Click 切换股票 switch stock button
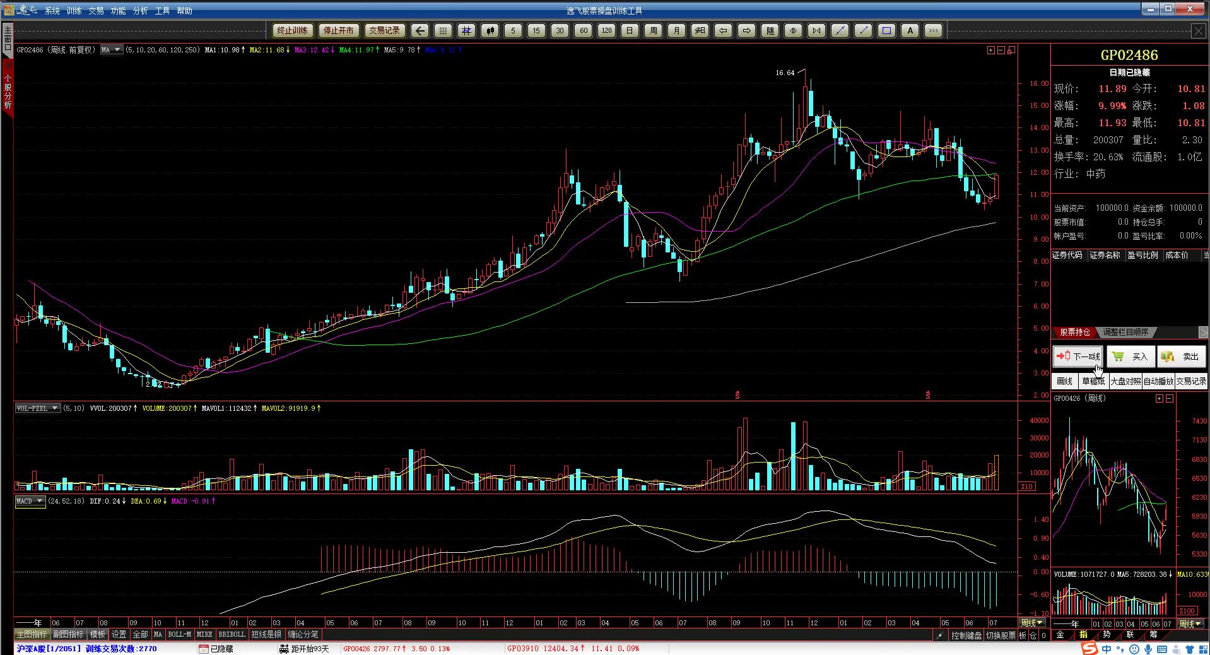This screenshot has width=1210, height=655. coord(1001,635)
